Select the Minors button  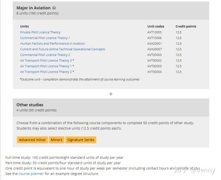pyautogui.click(x=57, y=140)
